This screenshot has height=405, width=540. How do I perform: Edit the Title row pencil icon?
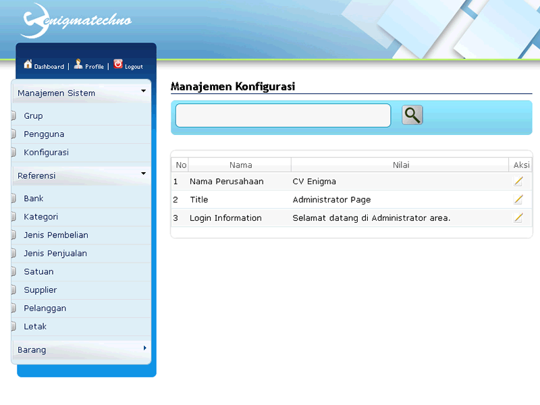pyautogui.click(x=518, y=199)
